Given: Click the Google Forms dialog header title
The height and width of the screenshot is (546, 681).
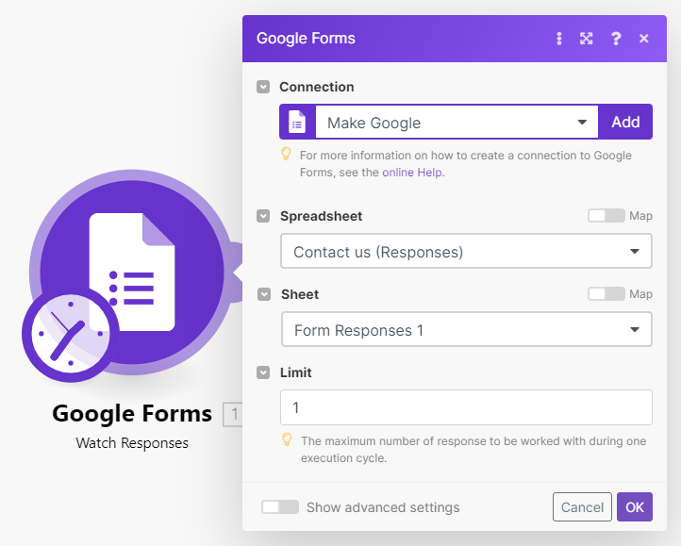Looking at the screenshot, I should 306,39.
